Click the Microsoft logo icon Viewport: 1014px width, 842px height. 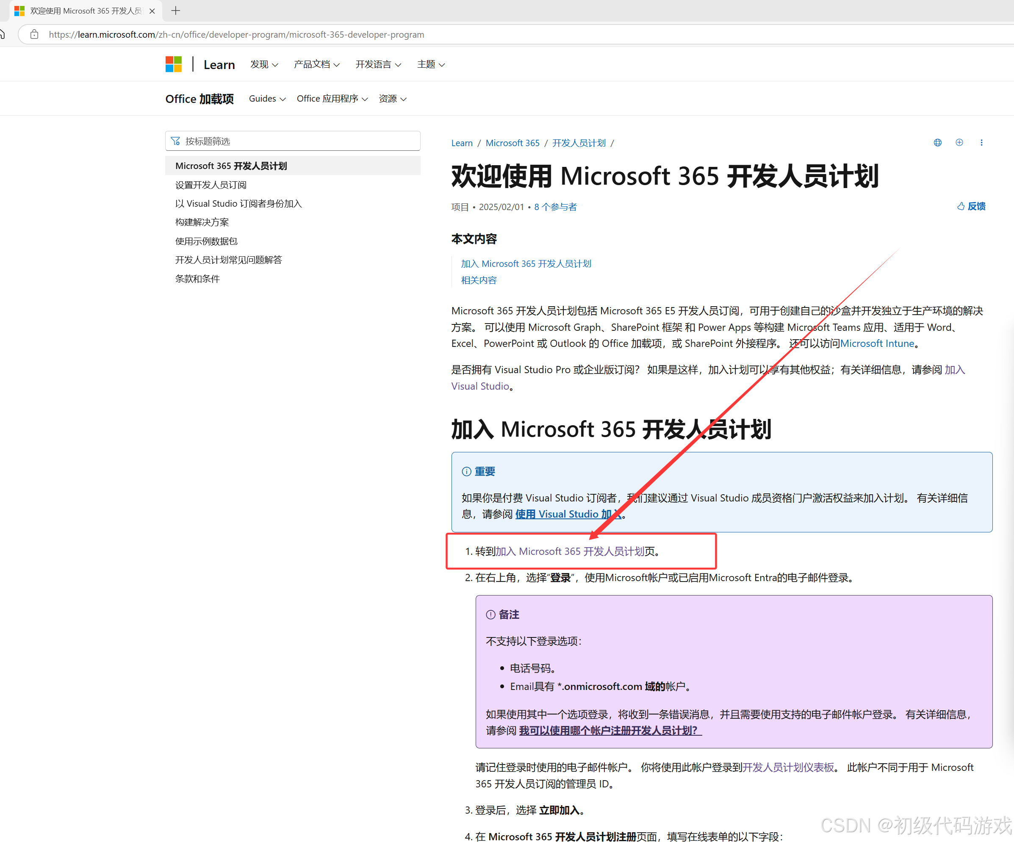point(173,64)
